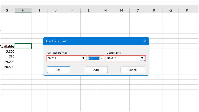The width and height of the screenshot is (199, 112).
Task: Select column N header
Action: point(121,10)
